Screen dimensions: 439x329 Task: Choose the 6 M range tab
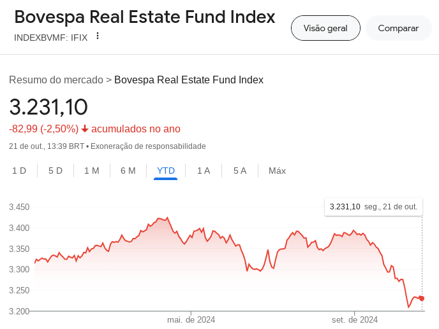(128, 171)
